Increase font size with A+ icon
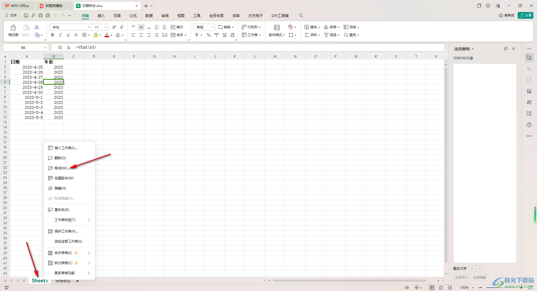The width and height of the screenshot is (537, 291). click(114, 27)
